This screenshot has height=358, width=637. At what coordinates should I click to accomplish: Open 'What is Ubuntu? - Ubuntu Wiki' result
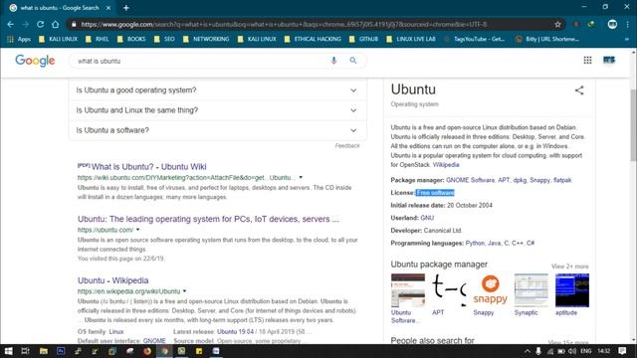148,167
